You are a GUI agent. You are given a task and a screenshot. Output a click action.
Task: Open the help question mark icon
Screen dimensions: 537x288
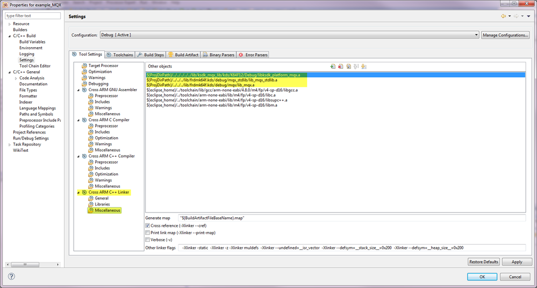(x=11, y=276)
